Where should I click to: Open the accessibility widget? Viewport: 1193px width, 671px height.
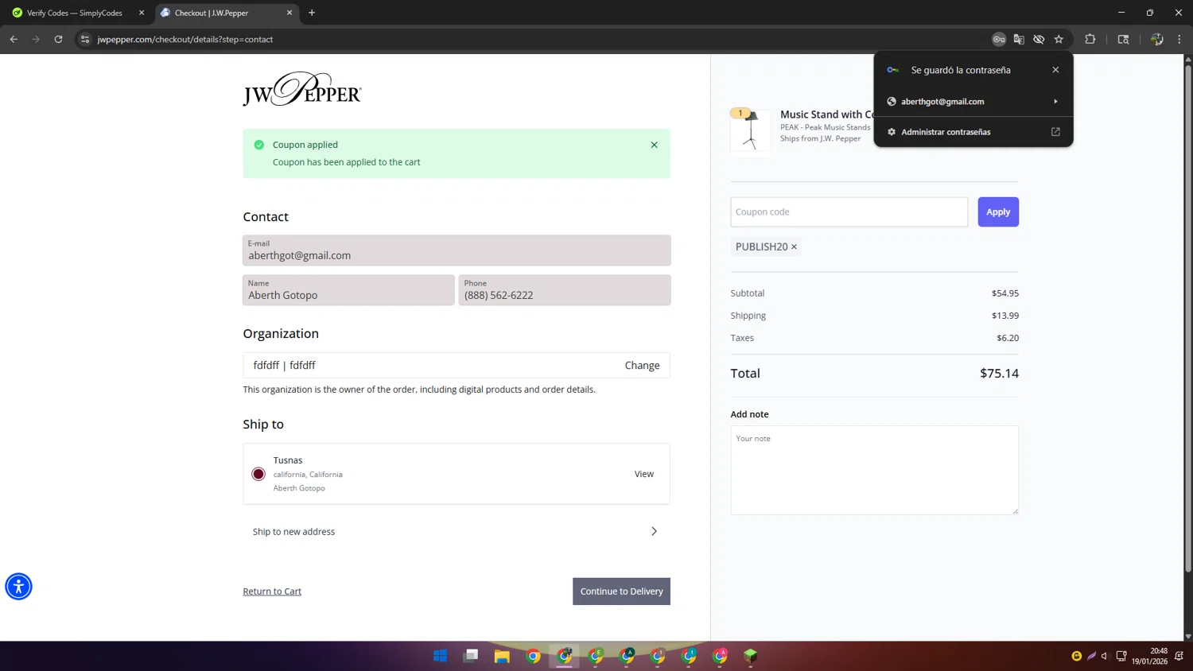tap(18, 586)
